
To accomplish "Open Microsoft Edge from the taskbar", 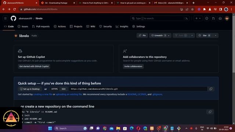I will pos(131,128).
